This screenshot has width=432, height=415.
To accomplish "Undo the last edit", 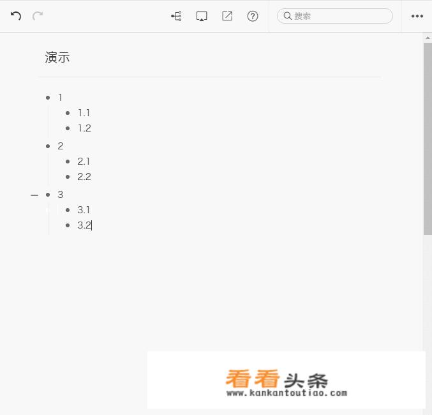I will (16, 16).
